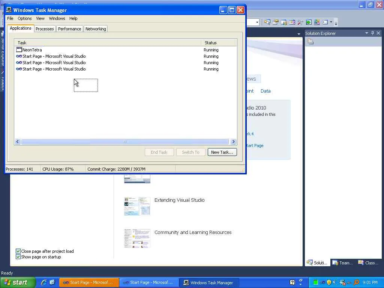
Task: Click the Visual Studio infinity icon in the tray
Action: point(322,282)
